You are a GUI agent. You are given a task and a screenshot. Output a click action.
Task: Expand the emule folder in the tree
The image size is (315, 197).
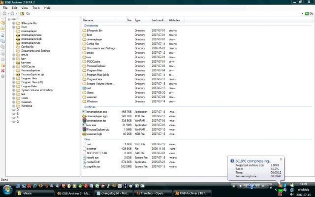[x=13, y=55]
